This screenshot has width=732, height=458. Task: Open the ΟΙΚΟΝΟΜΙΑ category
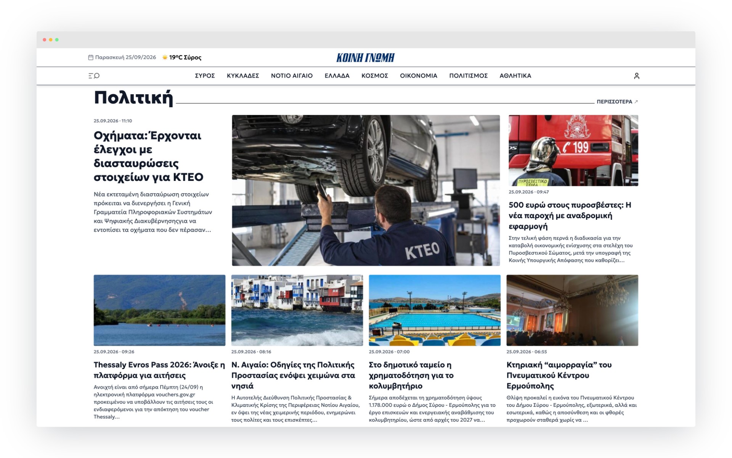pos(418,76)
